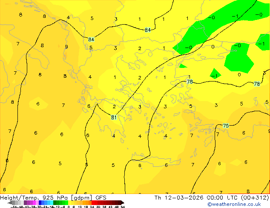Click the fully visible temperature value 9 on the map
Viewport: 270px width, 208px height.
click(66, 47)
